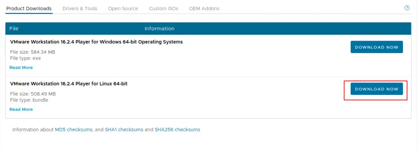Read More under Windows Player entry
Screen dimensions: 418x151
21,67
